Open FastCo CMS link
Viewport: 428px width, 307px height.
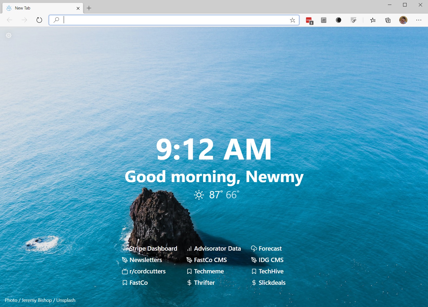click(207, 260)
